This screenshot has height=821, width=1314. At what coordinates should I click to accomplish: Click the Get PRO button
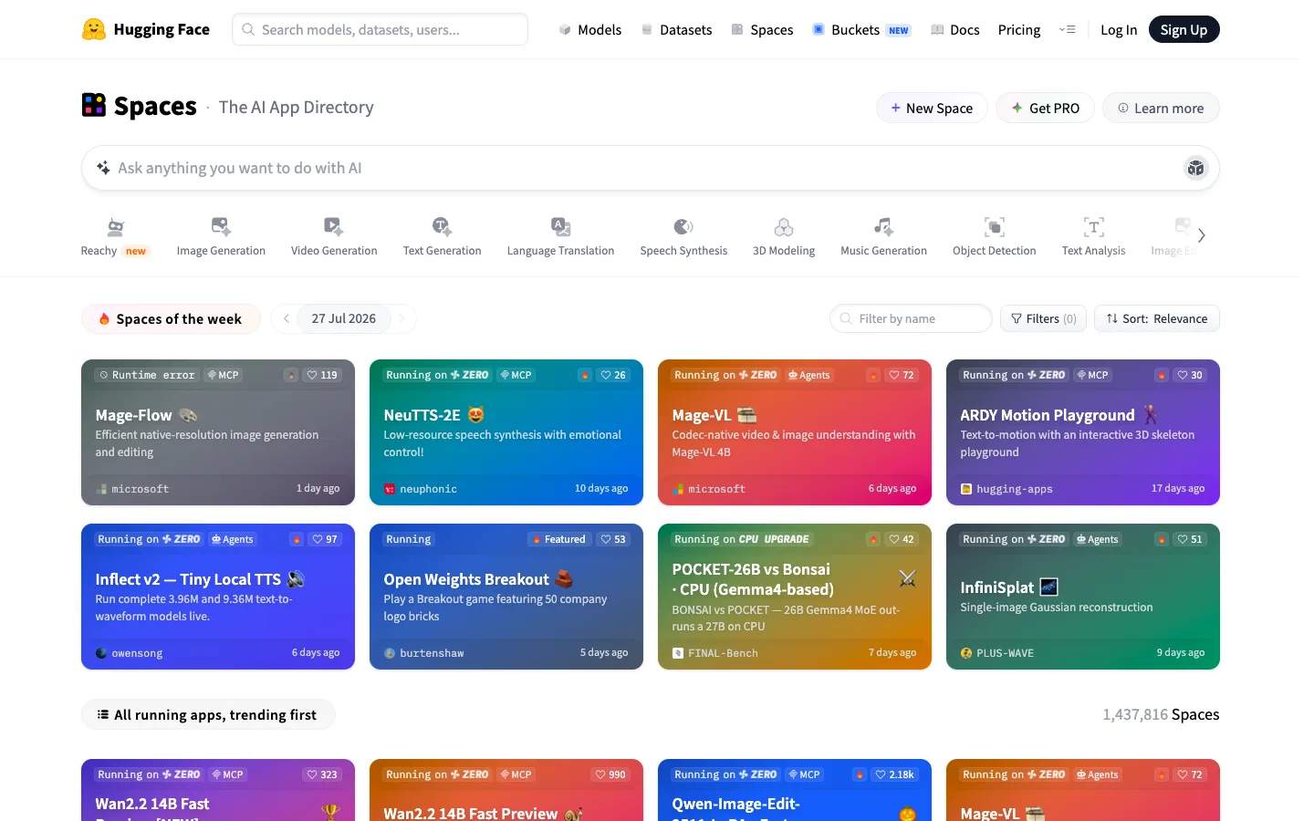[x=1045, y=108]
